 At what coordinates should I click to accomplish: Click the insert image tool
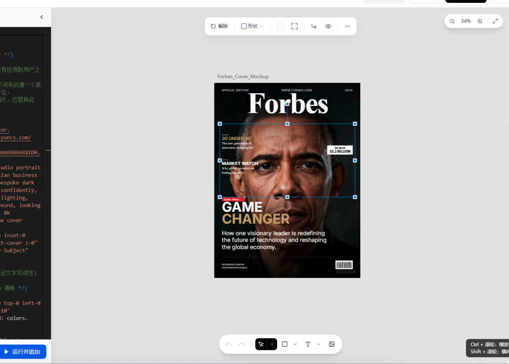332,344
